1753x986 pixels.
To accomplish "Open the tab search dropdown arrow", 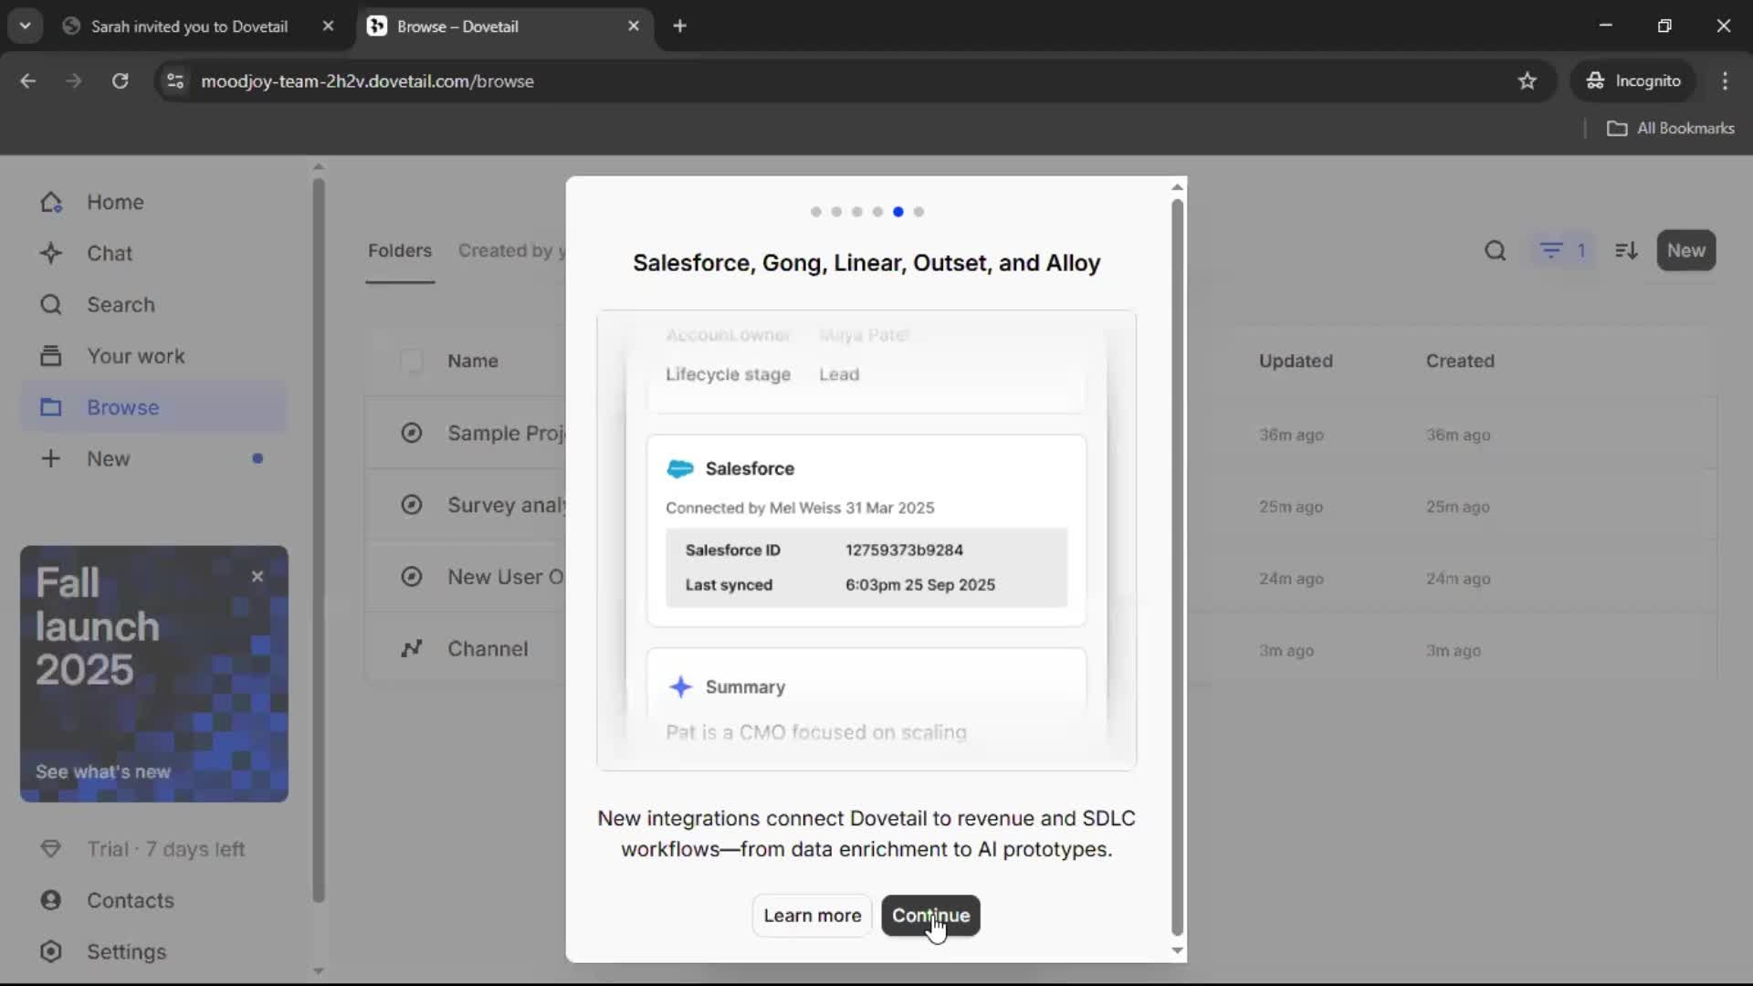I will click(26, 26).
